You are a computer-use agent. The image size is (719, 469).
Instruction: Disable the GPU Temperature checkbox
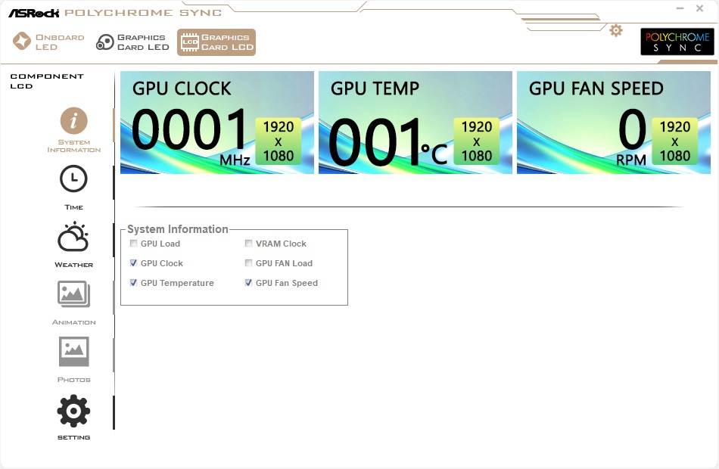tap(133, 283)
